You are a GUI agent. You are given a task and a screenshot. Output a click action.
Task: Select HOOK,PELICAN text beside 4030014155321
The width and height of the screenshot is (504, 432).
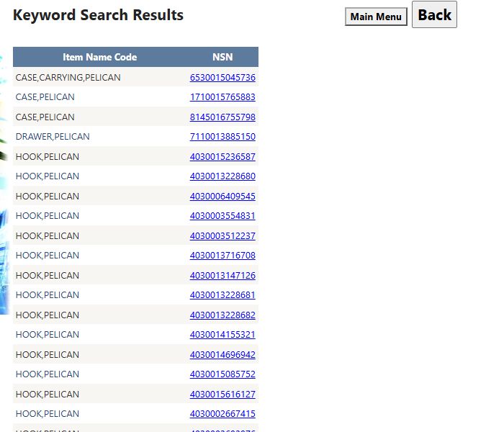(x=48, y=335)
